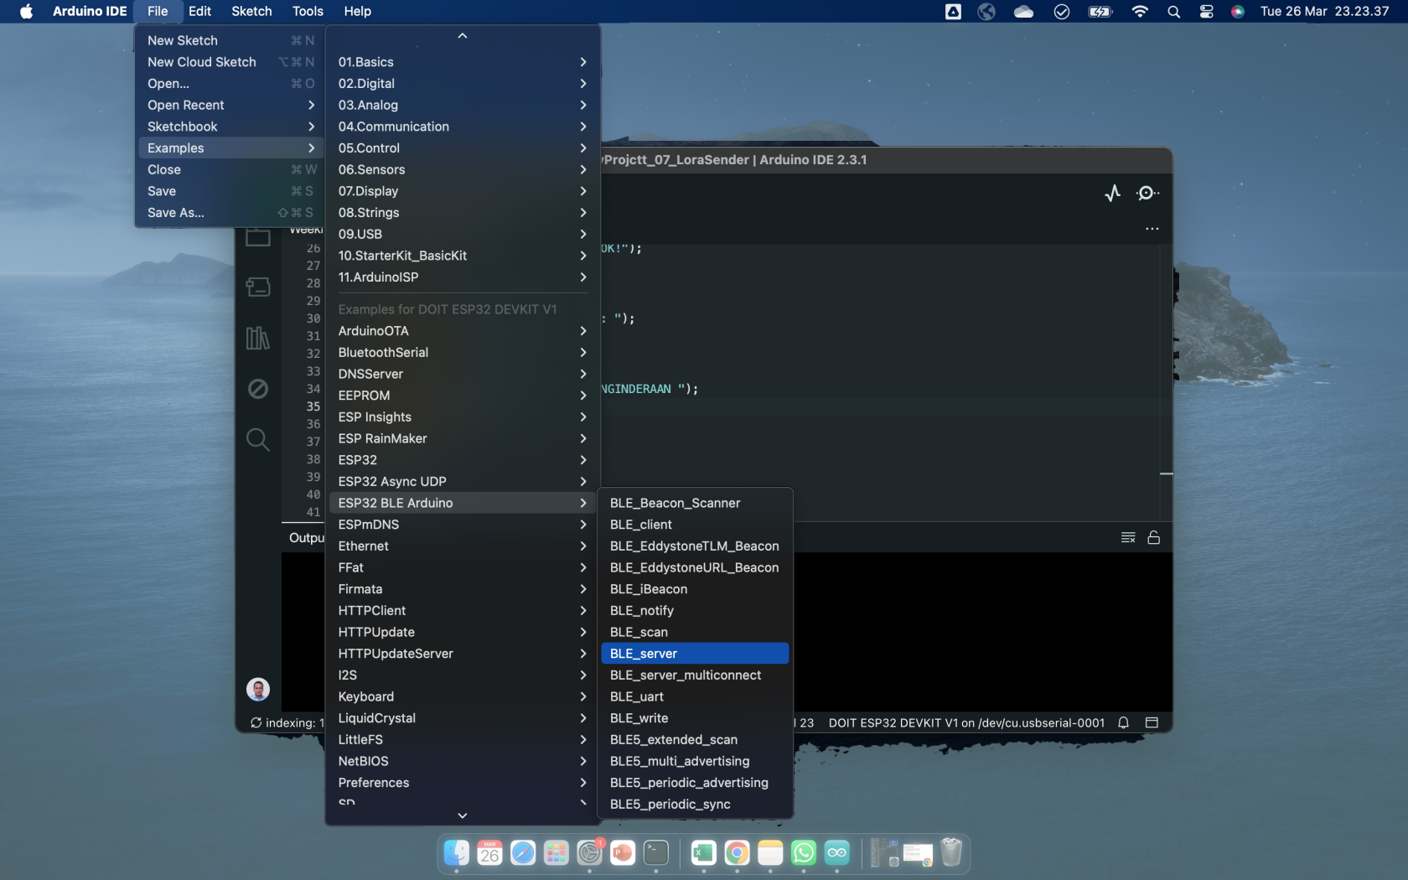Open Library Manager in Arduino sidebar
This screenshot has height=880, width=1408.
[x=258, y=338]
